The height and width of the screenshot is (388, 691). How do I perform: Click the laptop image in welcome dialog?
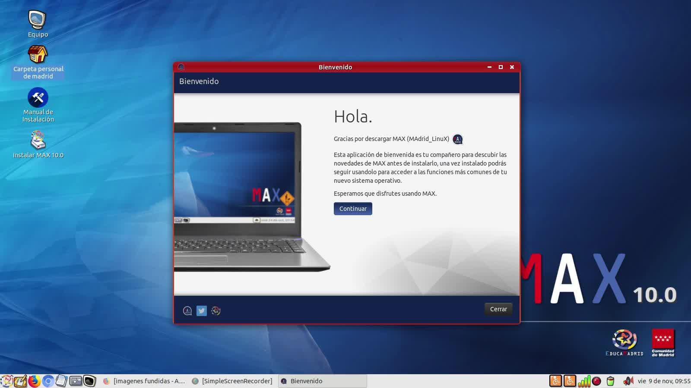click(x=252, y=197)
